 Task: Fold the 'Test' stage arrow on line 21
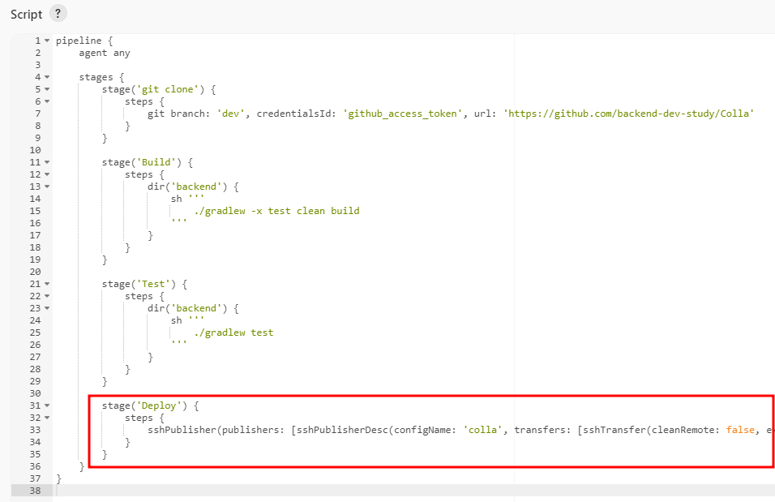point(47,284)
